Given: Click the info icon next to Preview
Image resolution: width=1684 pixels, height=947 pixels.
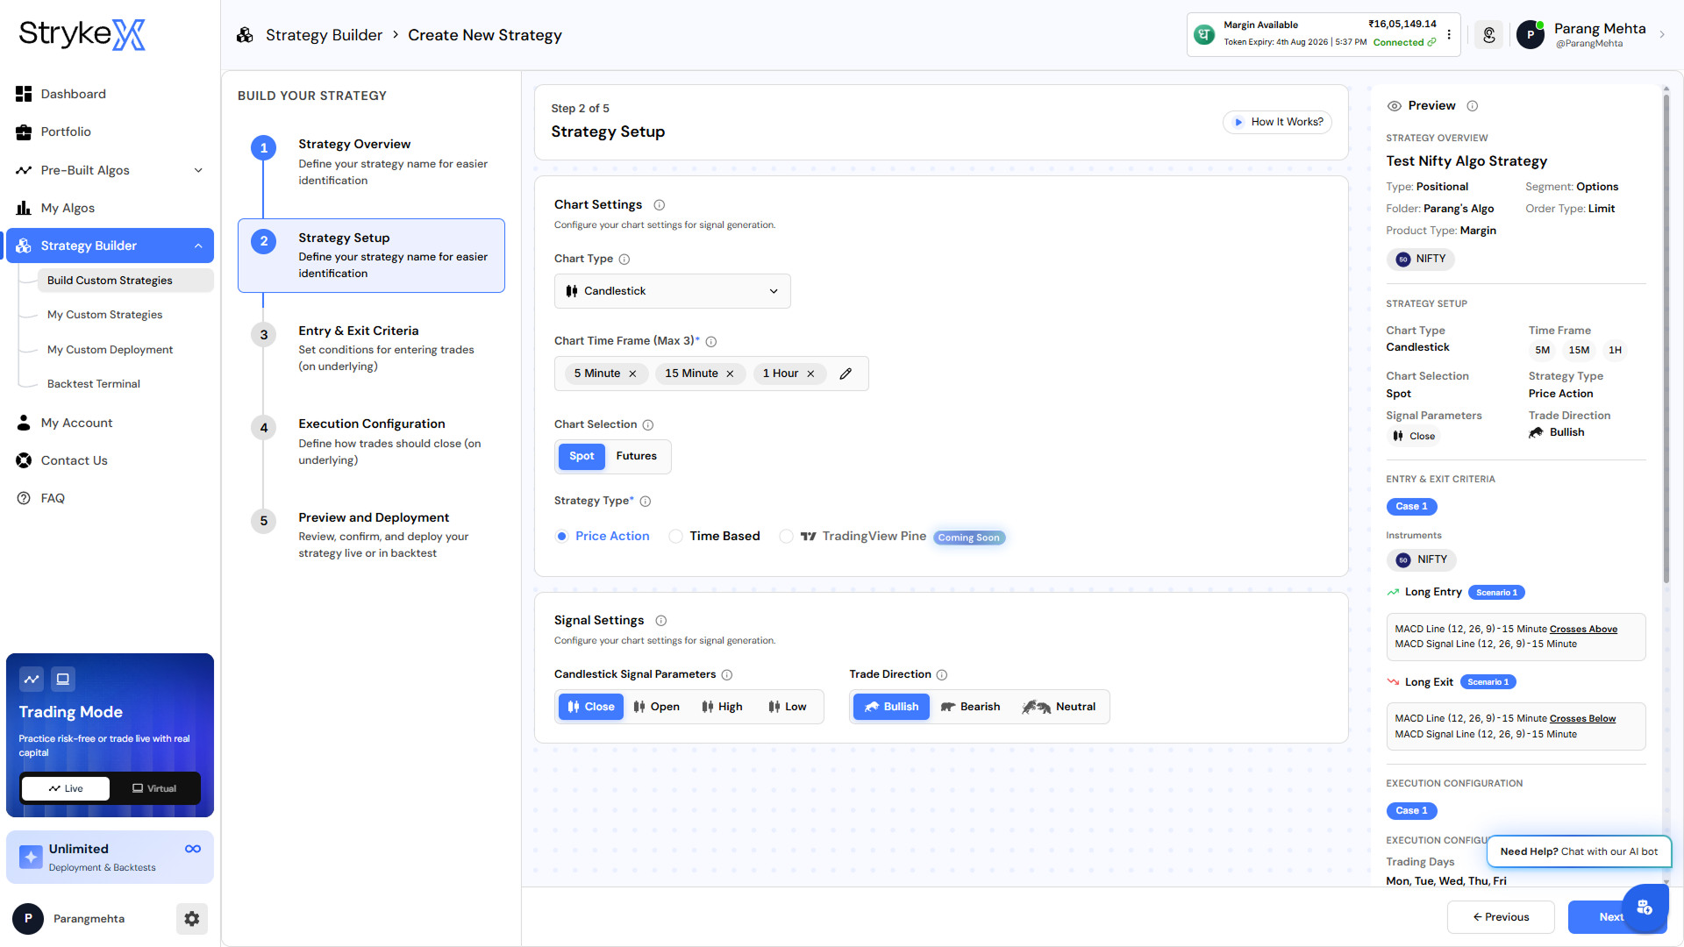Looking at the screenshot, I should [x=1473, y=106].
